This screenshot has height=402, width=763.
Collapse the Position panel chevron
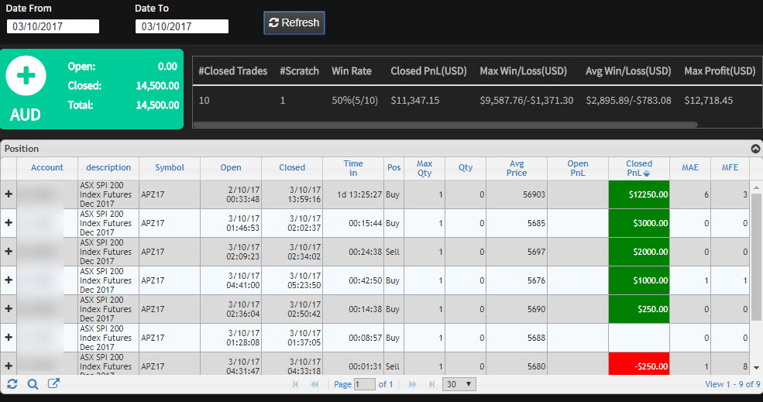coord(755,149)
